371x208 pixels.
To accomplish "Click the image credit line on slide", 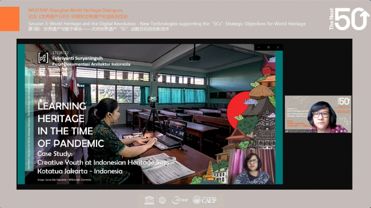I will pyautogui.click(x=64, y=180).
